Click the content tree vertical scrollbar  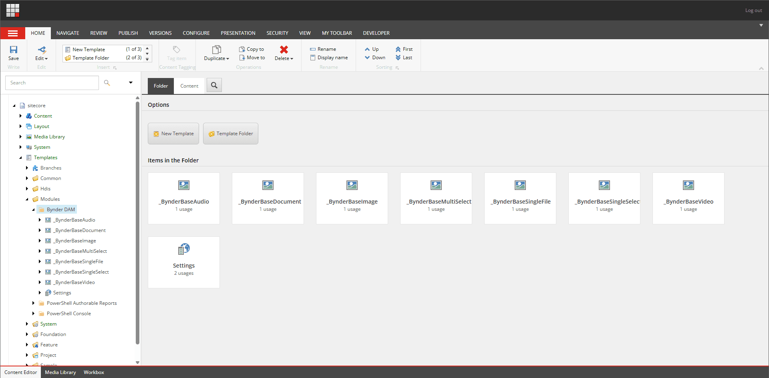(137, 222)
